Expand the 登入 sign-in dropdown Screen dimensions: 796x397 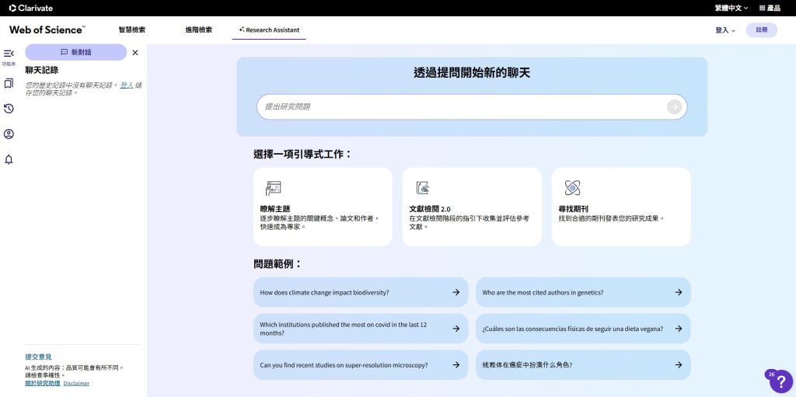tap(724, 30)
